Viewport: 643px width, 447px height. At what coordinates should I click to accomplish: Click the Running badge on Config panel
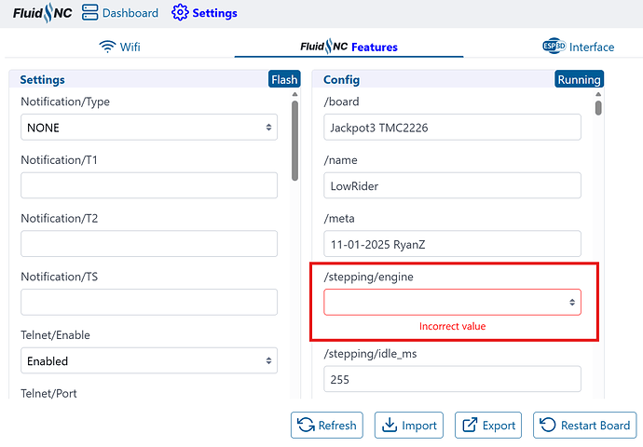(x=579, y=79)
